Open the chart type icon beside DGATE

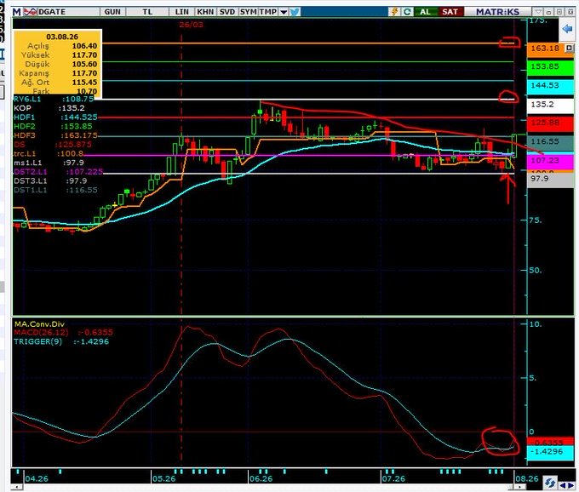31,12
